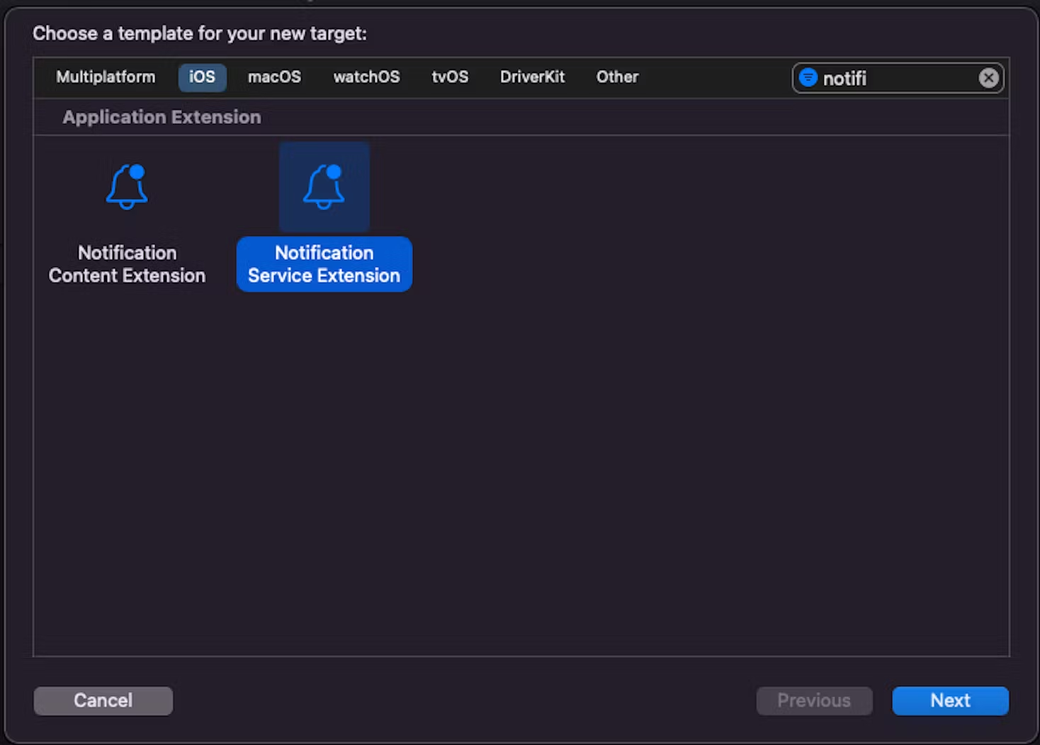This screenshot has height=745, width=1040.
Task: Open the macOS platform tab
Action: tap(274, 77)
